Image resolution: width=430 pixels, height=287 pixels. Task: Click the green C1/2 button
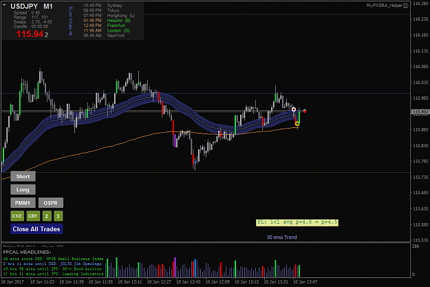tap(17, 216)
